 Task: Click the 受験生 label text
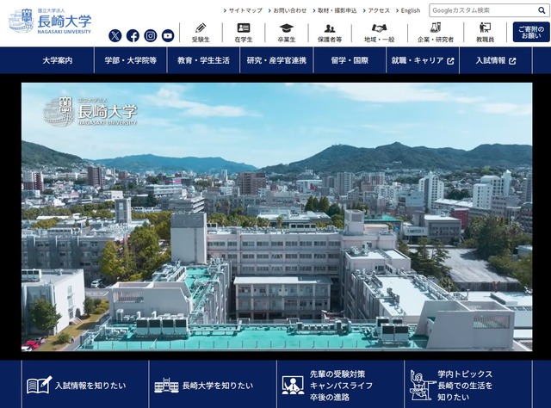point(201,40)
